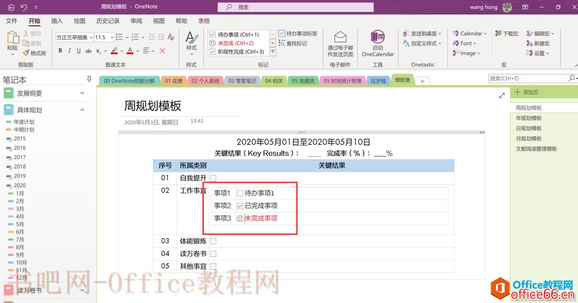Open the Font macro dropdown
This screenshot has width=578, height=303.
pyautogui.click(x=465, y=43)
